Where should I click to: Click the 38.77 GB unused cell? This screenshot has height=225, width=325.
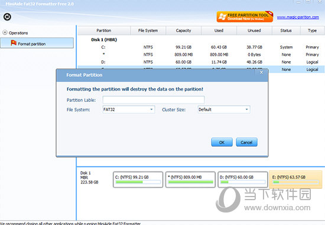(254, 47)
